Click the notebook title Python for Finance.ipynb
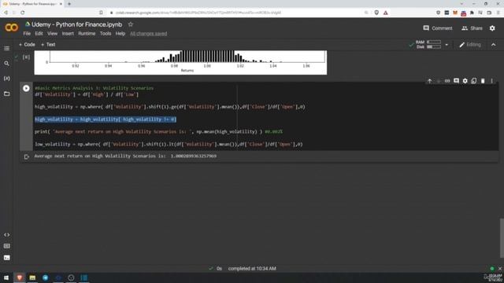This screenshot has height=283, width=504. coord(77,24)
